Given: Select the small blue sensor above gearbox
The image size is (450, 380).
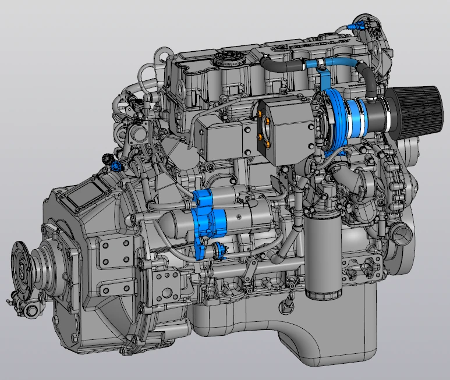Looking at the screenshot, I should coord(118,166).
